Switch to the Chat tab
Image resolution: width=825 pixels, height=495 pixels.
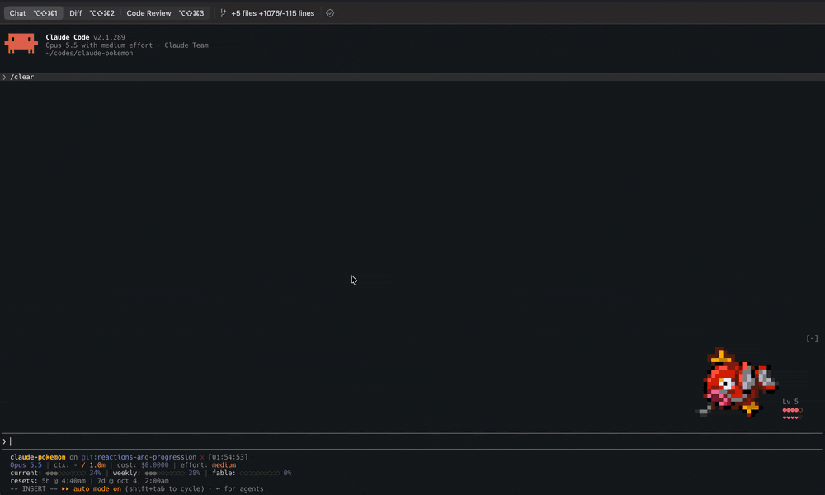34,13
